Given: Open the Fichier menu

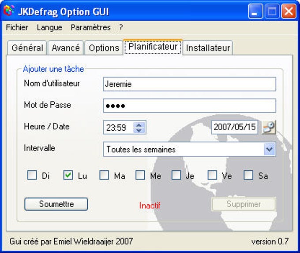Looking at the screenshot, I should [x=17, y=27].
